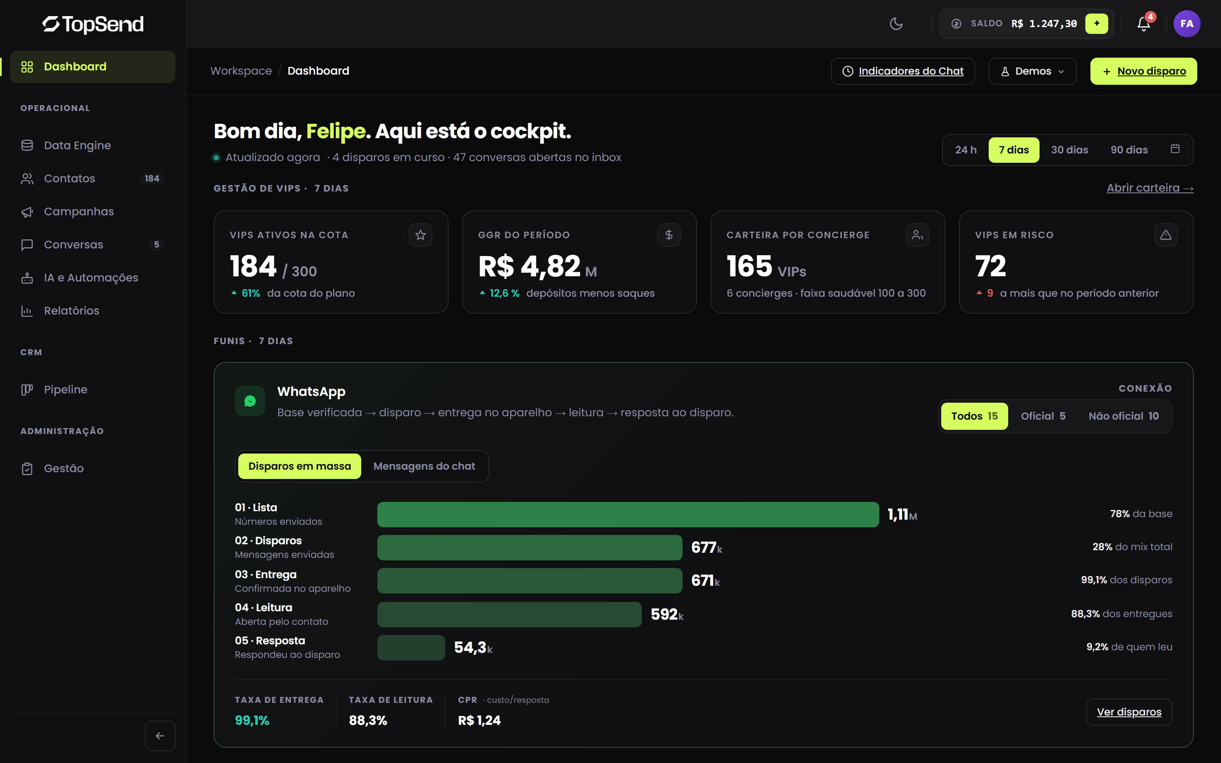
Task: Click Workspace breadcrumb
Action: (x=241, y=71)
